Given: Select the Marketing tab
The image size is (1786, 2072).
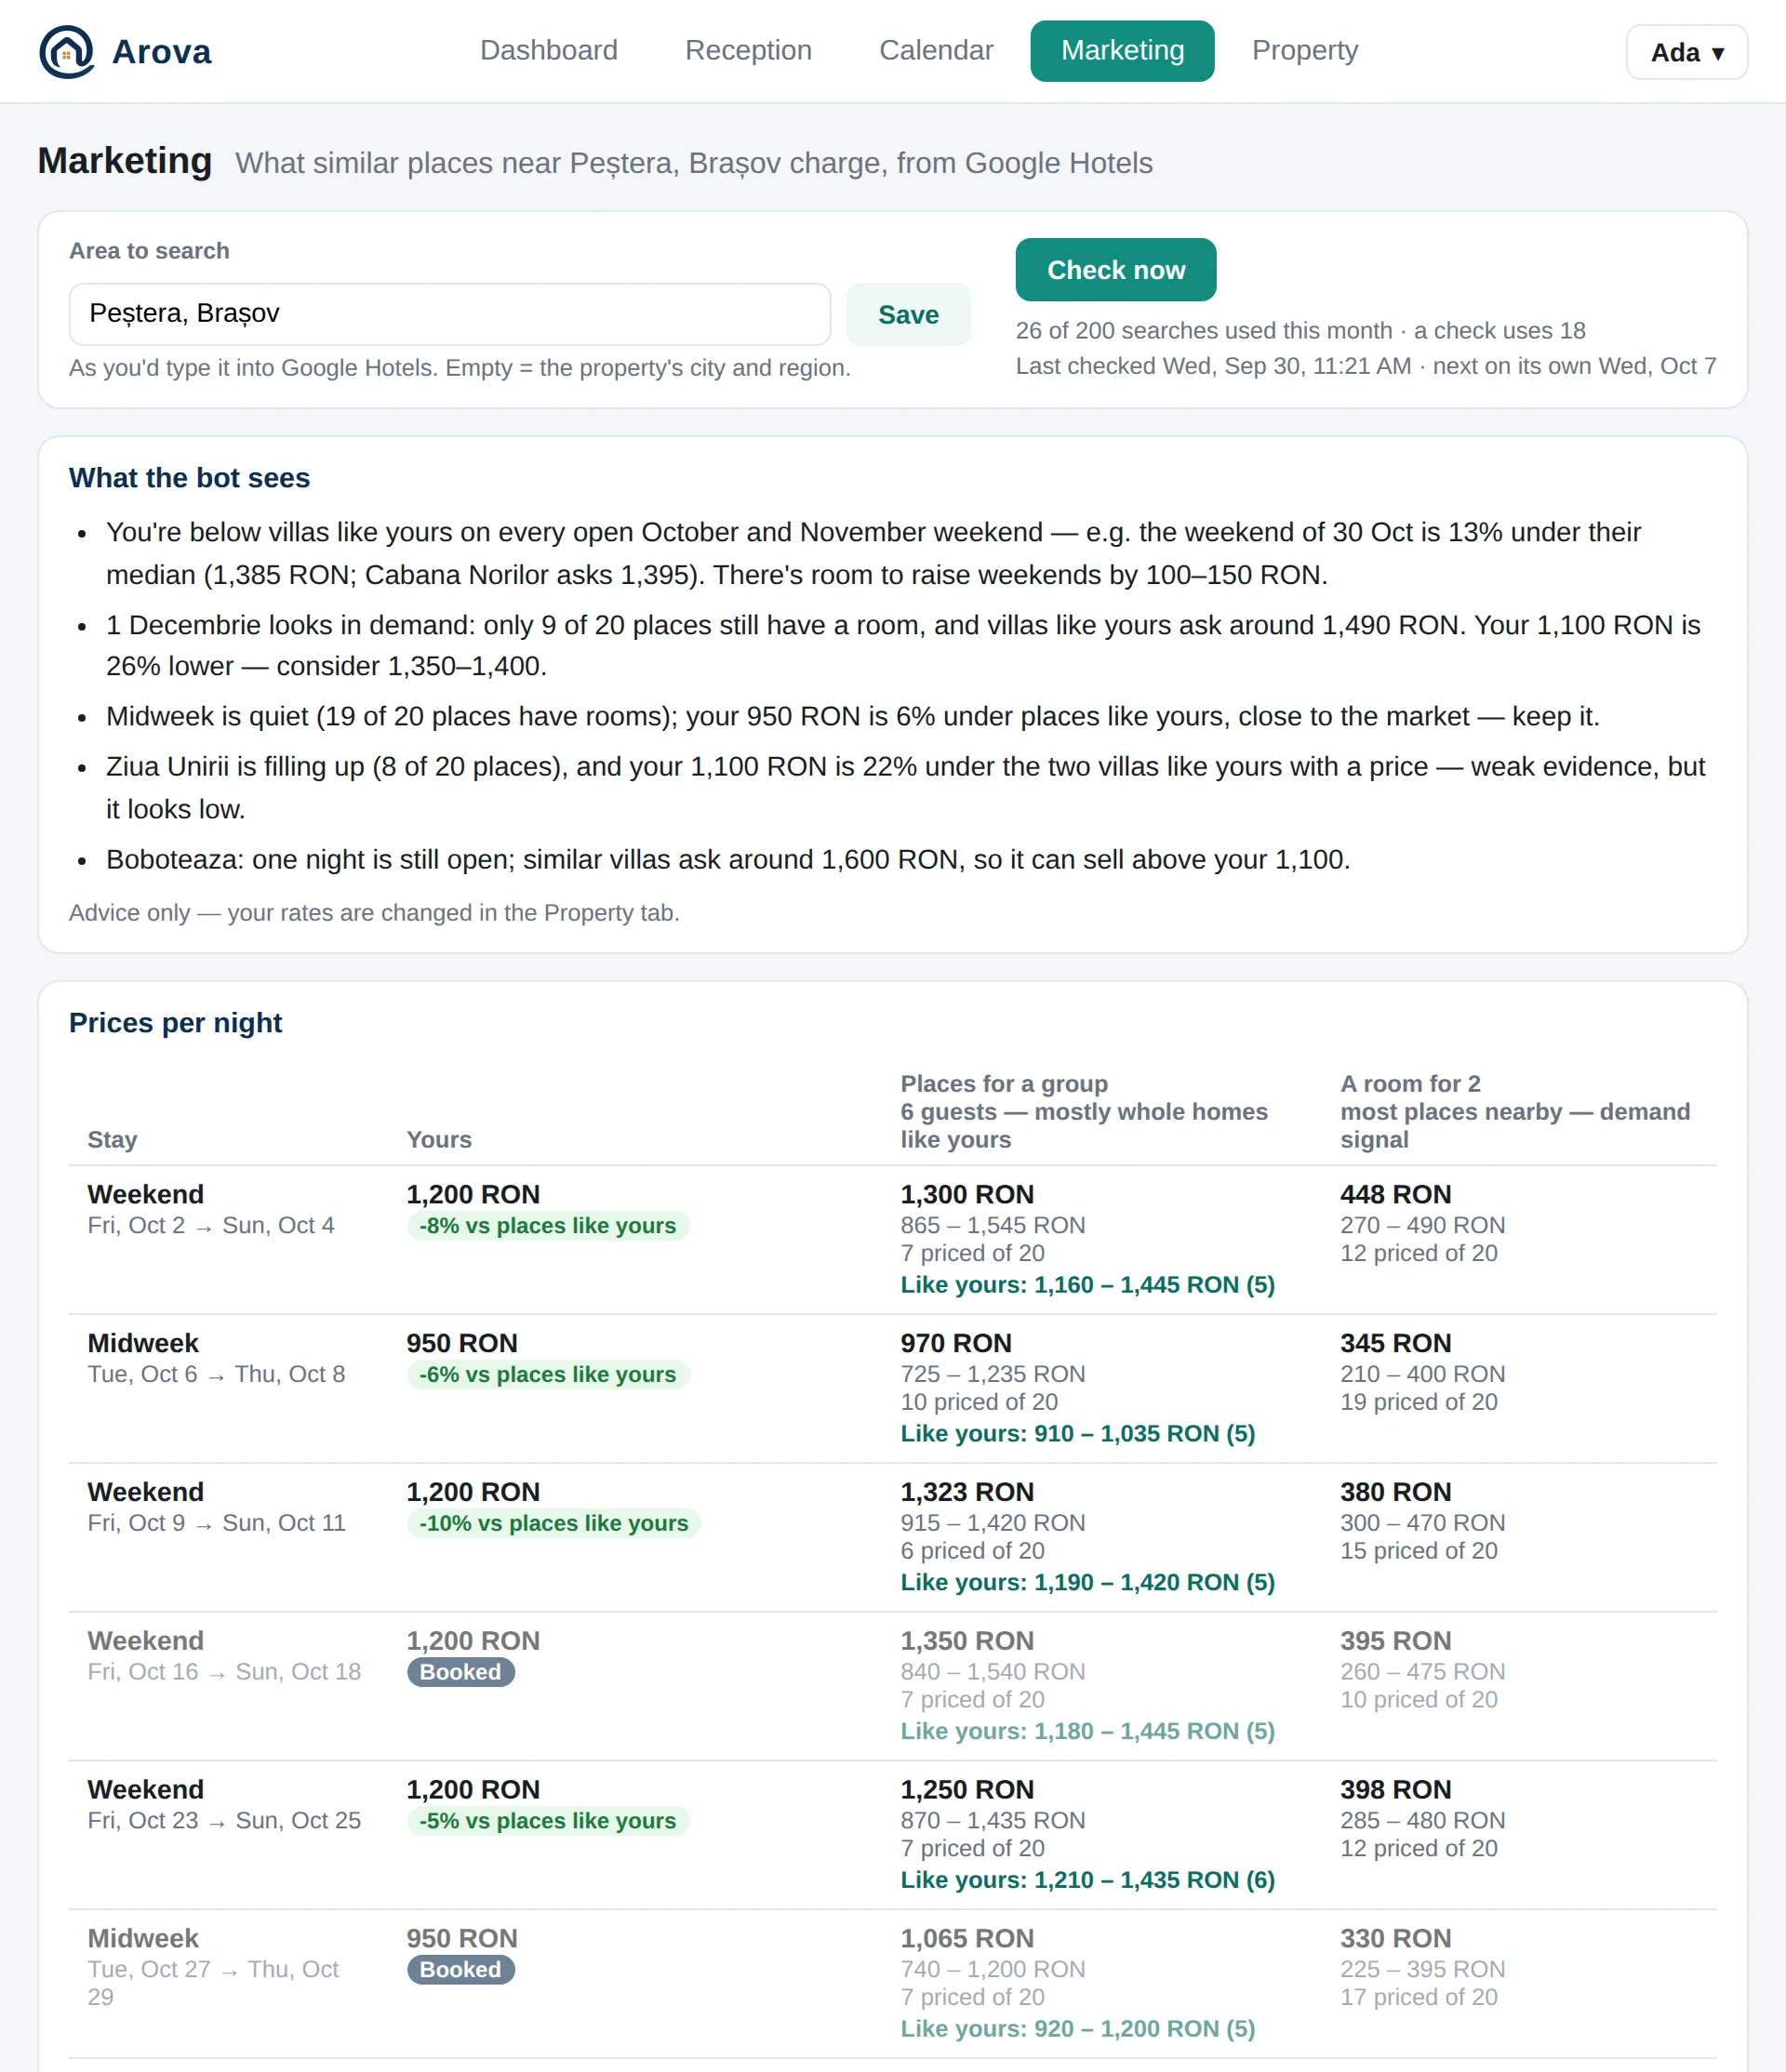Looking at the screenshot, I should point(1122,50).
